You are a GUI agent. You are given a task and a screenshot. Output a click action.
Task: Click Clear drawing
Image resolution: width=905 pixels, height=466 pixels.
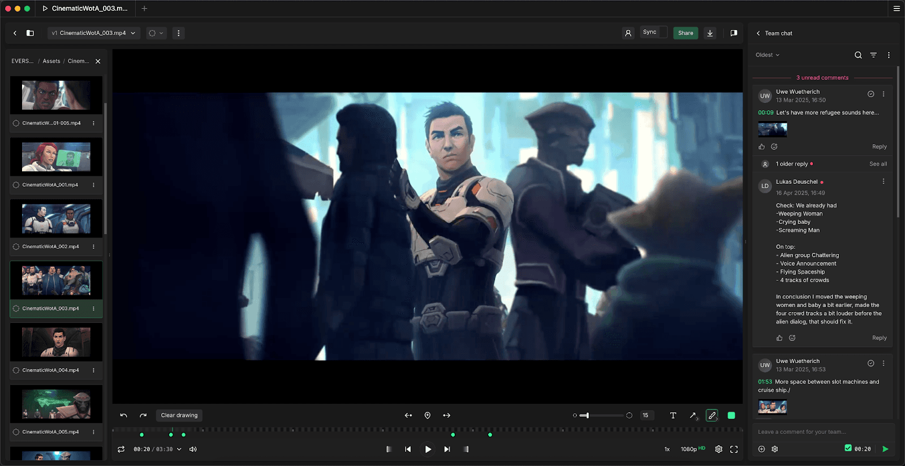click(x=179, y=415)
